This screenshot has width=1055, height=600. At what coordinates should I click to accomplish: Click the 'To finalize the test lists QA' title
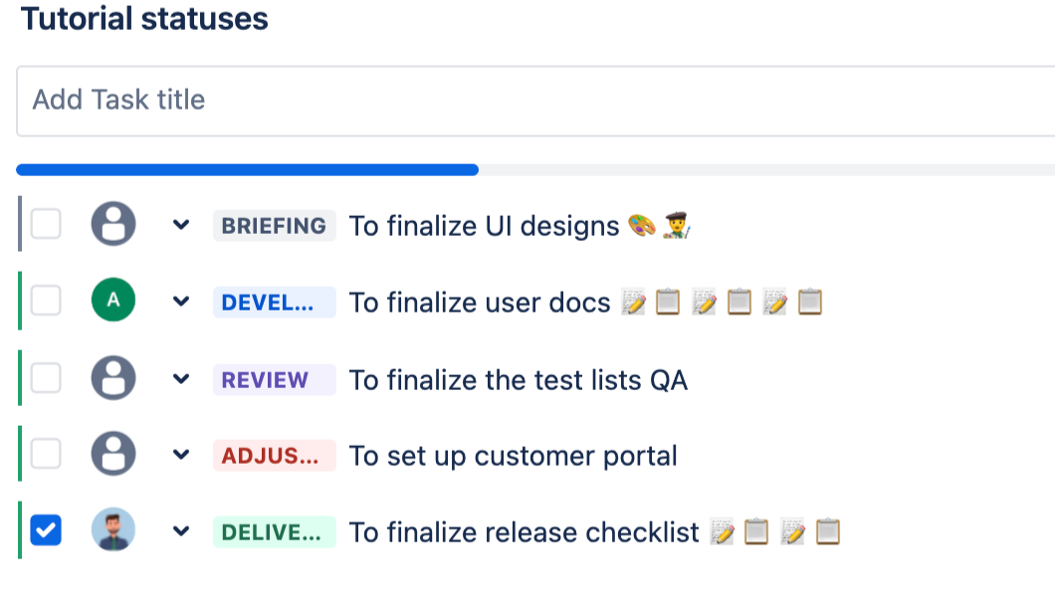pos(518,380)
